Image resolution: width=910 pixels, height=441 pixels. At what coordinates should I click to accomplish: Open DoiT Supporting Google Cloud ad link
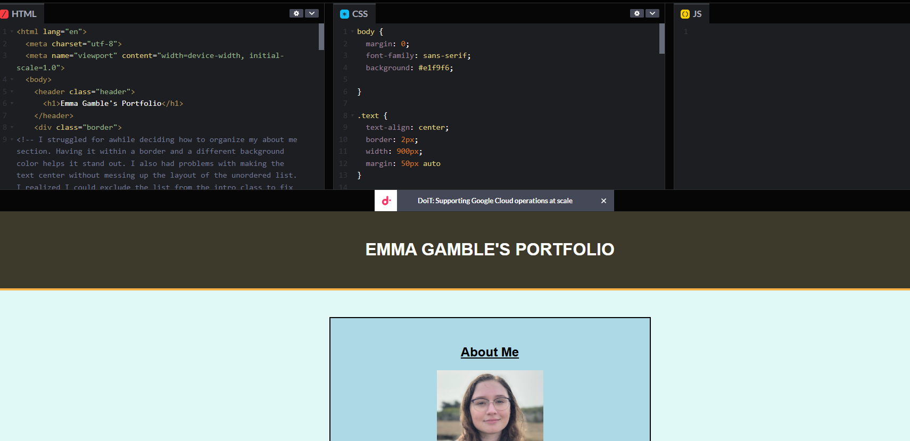click(x=495, y=201)
